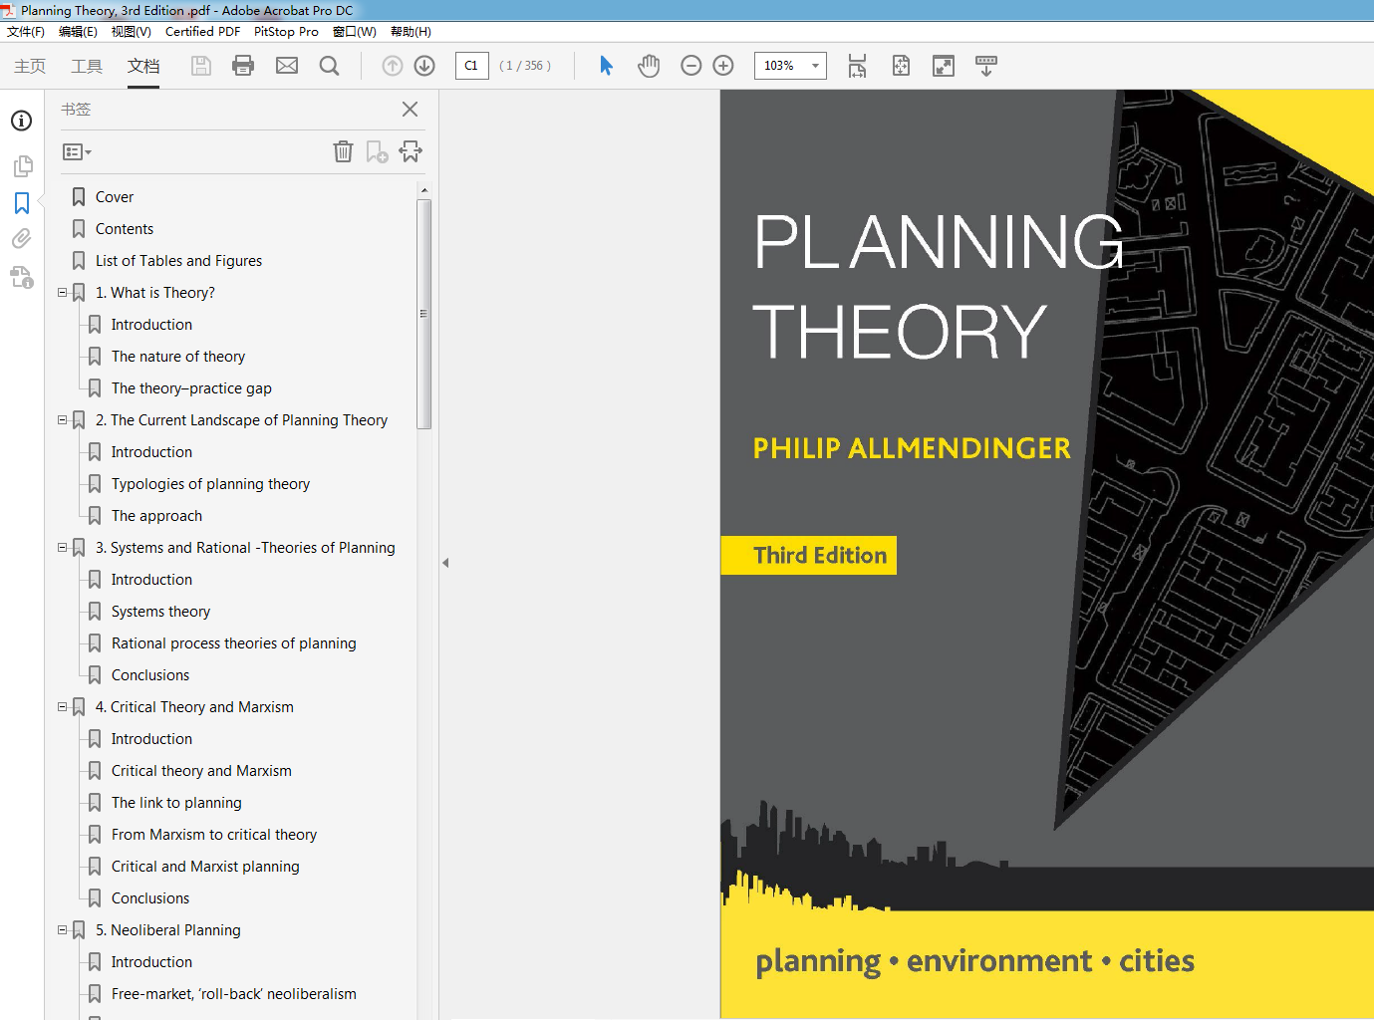Open the 'Systems theory' bookmark
The image size is (1374, 1020).
160,612
